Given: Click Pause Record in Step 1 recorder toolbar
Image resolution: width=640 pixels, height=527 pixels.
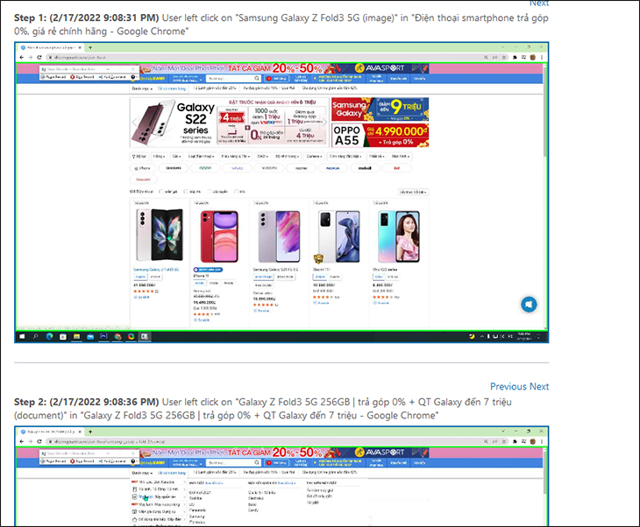Looking at the screenshot, I should 53,77.
